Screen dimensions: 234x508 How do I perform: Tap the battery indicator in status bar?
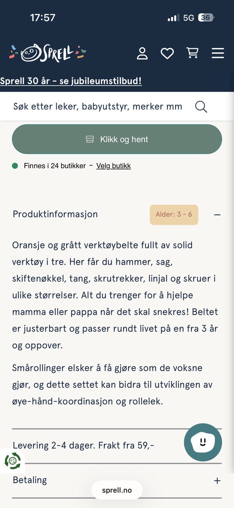[x=206, y=17]
